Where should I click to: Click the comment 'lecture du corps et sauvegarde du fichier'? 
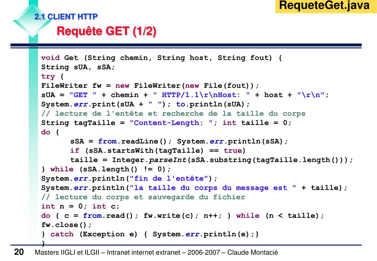pyautogui.click(x=143, y=197)
